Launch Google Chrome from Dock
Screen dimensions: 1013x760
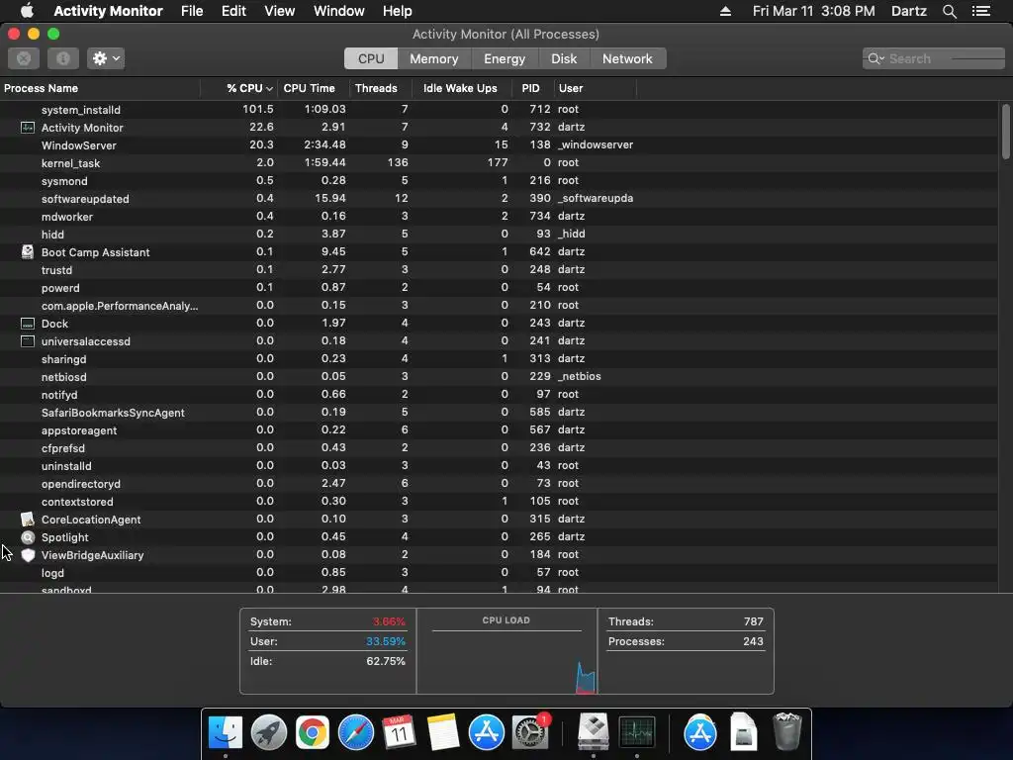[312, 732]
